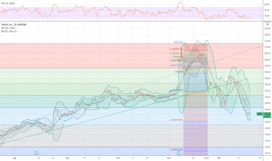Open the November earnings marker icon

pyautogui.click(x=179, y=153)
